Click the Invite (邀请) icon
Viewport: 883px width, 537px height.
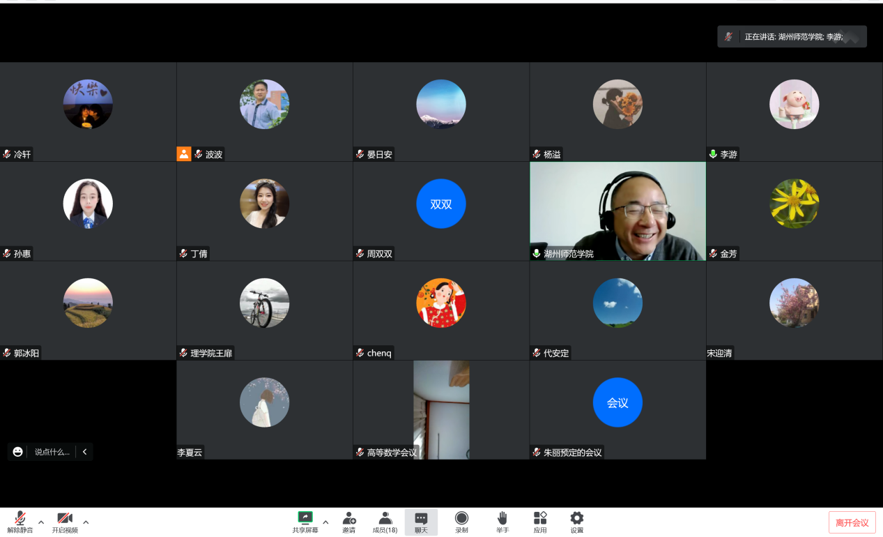point(348,521)
